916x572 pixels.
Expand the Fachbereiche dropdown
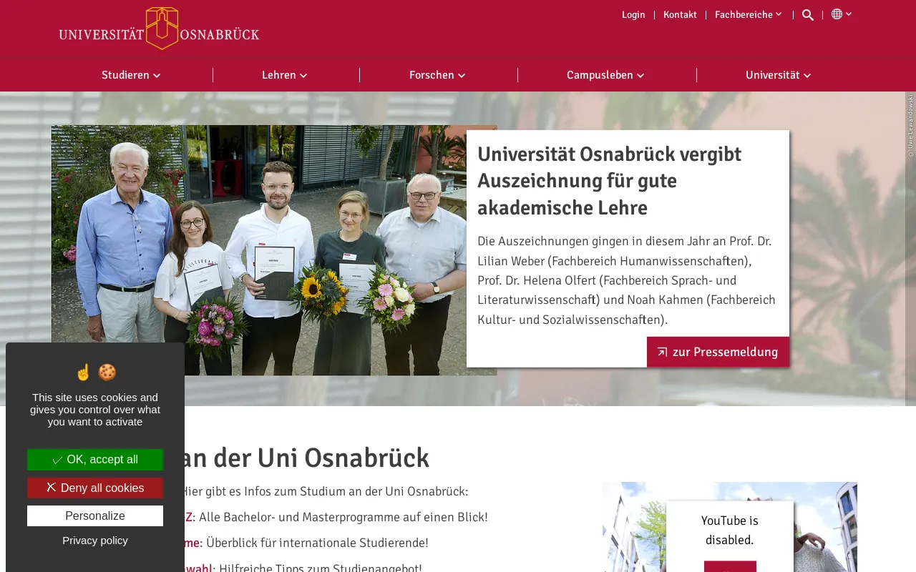pyautogui.click(x=749, y=14)
